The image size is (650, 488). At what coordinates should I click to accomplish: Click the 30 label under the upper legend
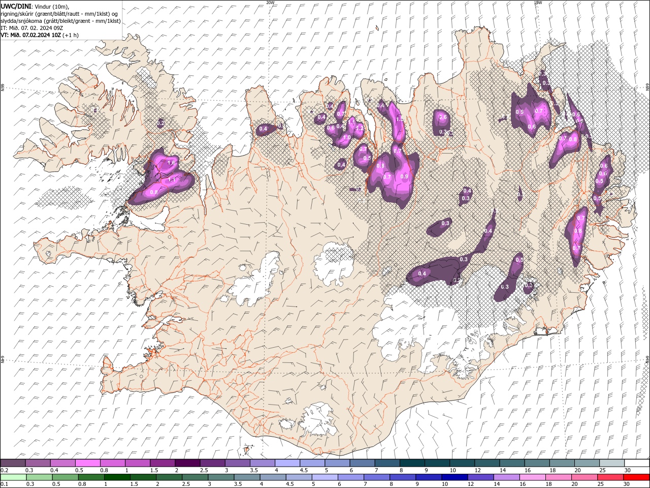click(627, 470)
